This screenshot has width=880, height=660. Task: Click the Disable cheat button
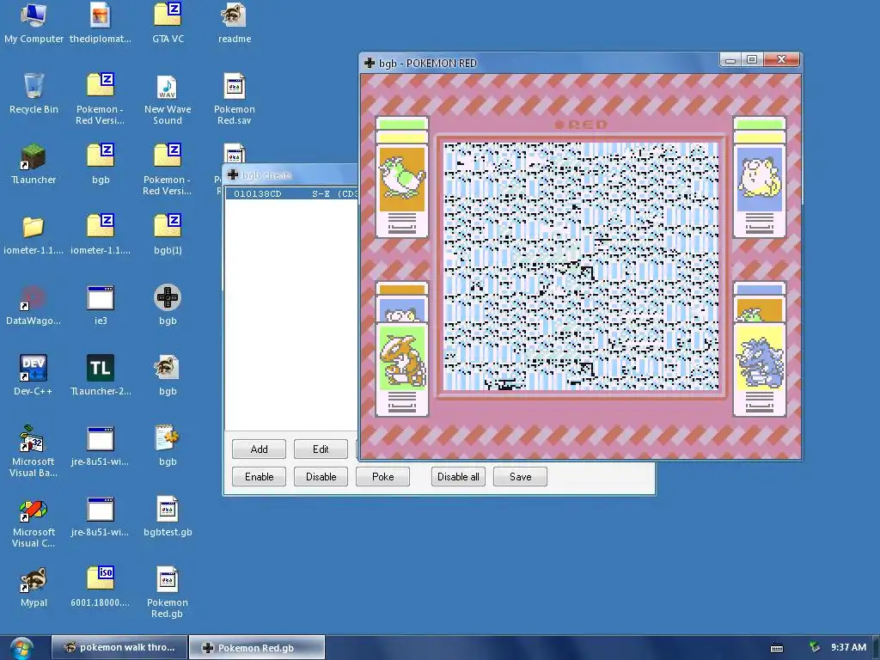pos(321,476)
